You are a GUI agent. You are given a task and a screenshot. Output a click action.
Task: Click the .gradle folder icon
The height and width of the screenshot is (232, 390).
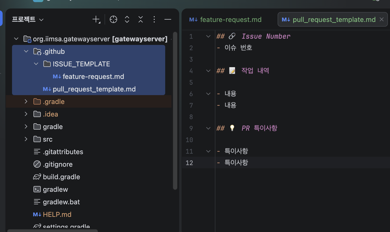click(37, 102)
